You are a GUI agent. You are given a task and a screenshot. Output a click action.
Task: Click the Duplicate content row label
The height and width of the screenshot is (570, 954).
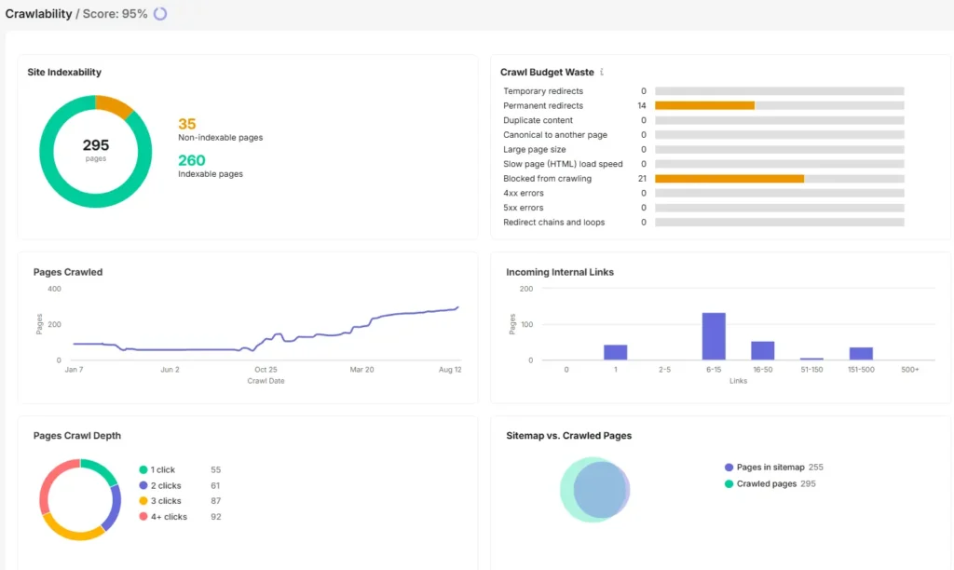[538, 120]
